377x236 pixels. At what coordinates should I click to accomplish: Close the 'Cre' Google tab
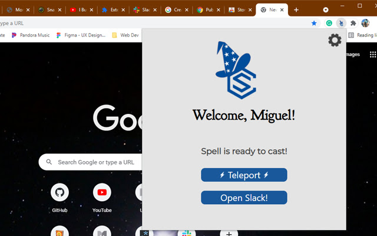coord(187,10)
